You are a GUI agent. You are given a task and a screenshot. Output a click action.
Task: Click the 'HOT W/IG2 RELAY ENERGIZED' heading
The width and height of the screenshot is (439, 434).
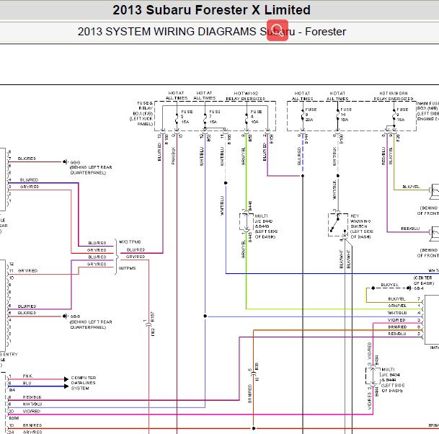tap(246, 96)
